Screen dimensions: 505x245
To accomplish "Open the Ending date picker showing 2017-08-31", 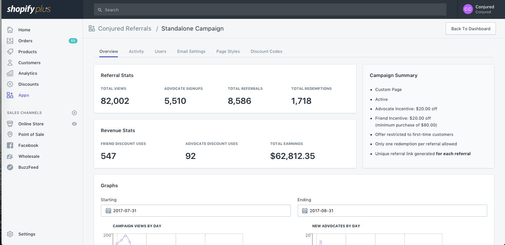I will 392,211.
